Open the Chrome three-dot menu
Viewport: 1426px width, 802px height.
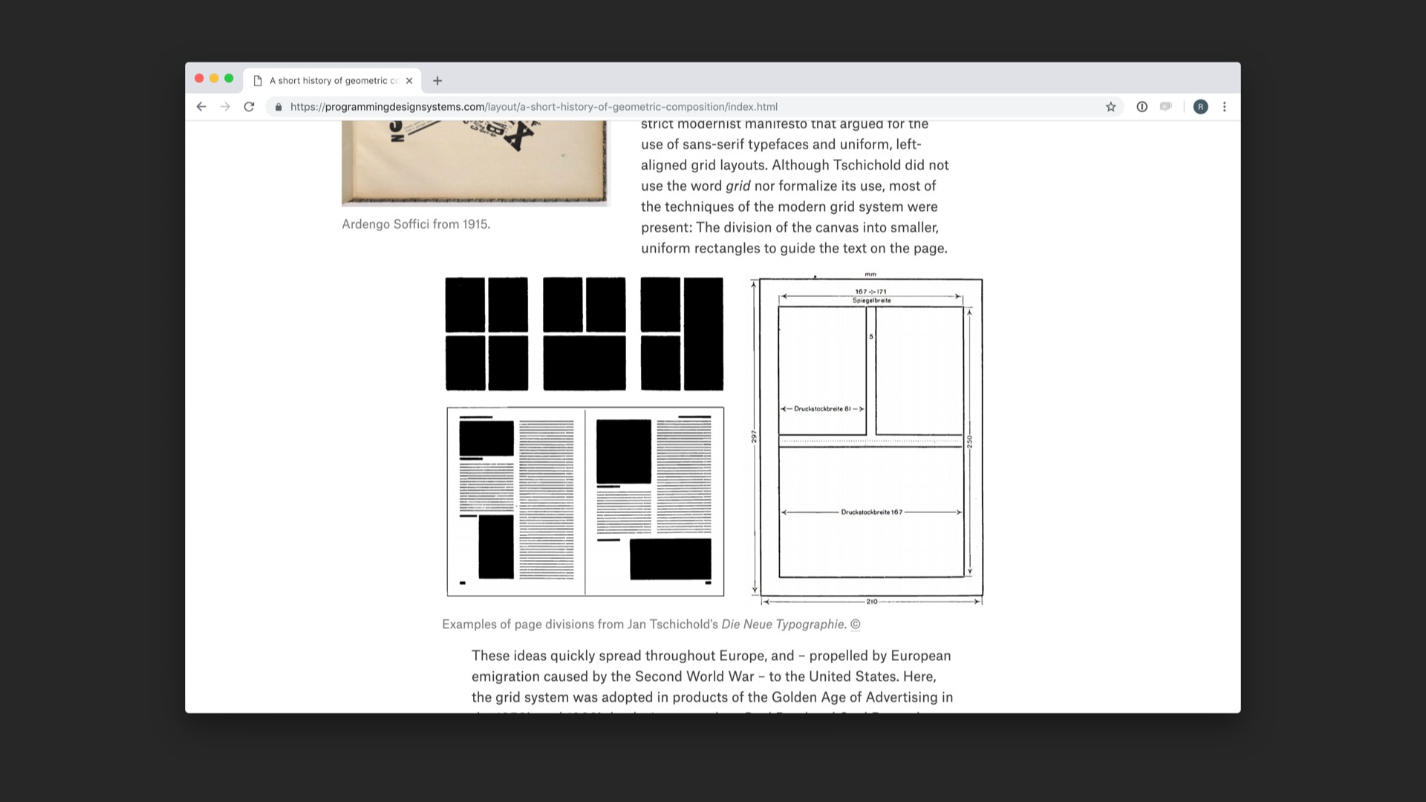[1225, 107]
